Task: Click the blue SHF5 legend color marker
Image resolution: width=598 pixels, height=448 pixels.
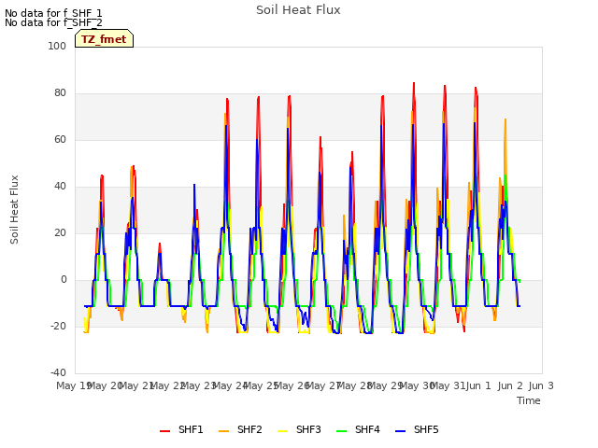Action: pos(401,431)
